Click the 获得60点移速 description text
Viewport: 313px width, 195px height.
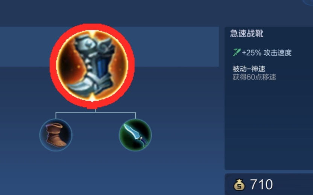click(x=254, y=77)
